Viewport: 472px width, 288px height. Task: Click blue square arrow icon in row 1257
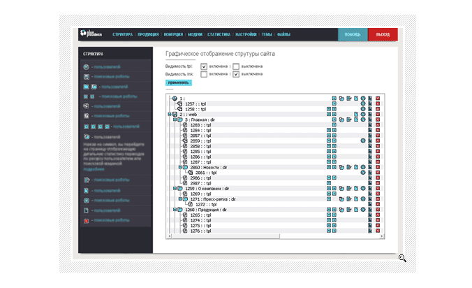[334, 103]
